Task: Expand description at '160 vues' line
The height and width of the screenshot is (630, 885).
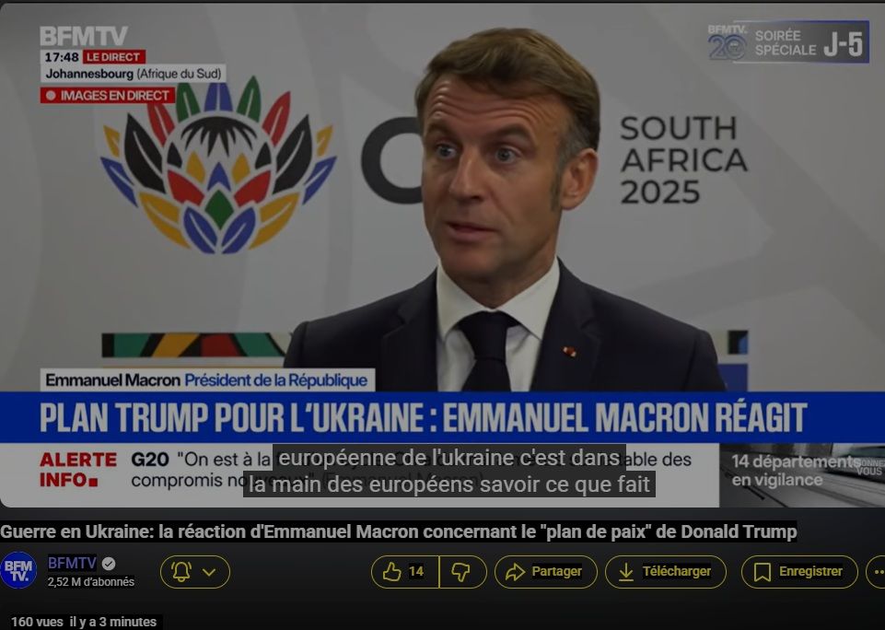Action: (84, 622)
